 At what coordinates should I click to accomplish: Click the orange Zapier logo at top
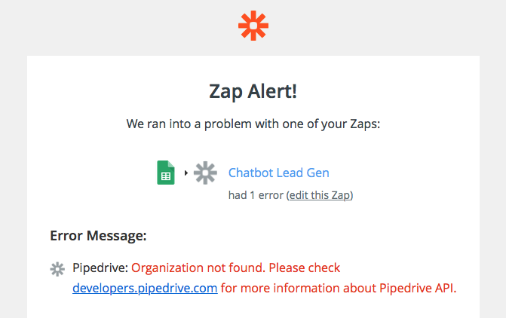click(253, 26)
